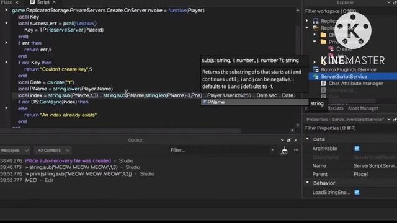Collapse the OnServerInvoke function fold arrow

6,10
